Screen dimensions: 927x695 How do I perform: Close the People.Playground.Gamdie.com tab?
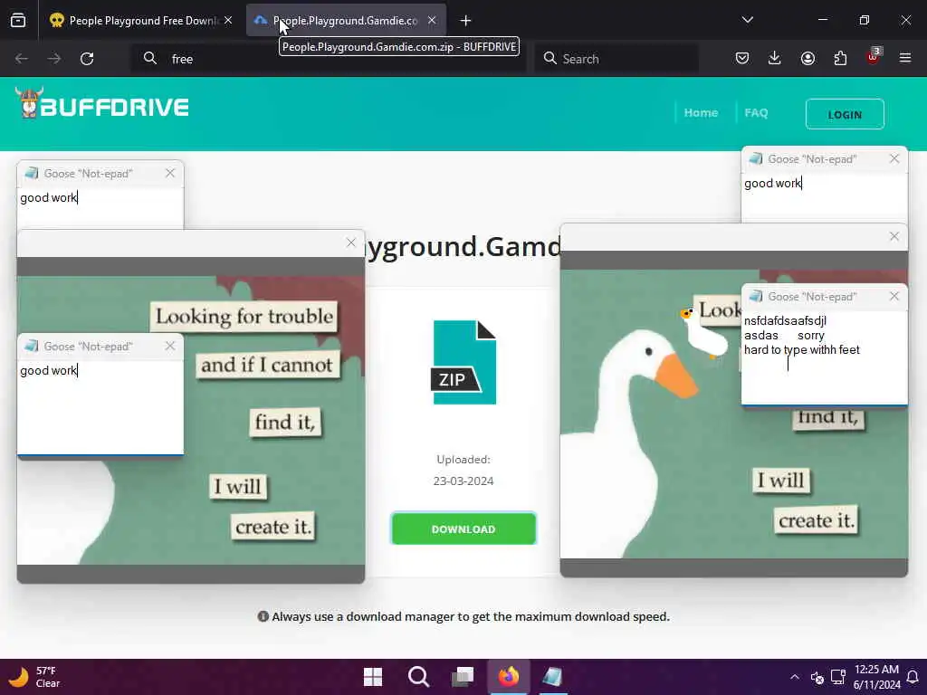tap(432, 21)
